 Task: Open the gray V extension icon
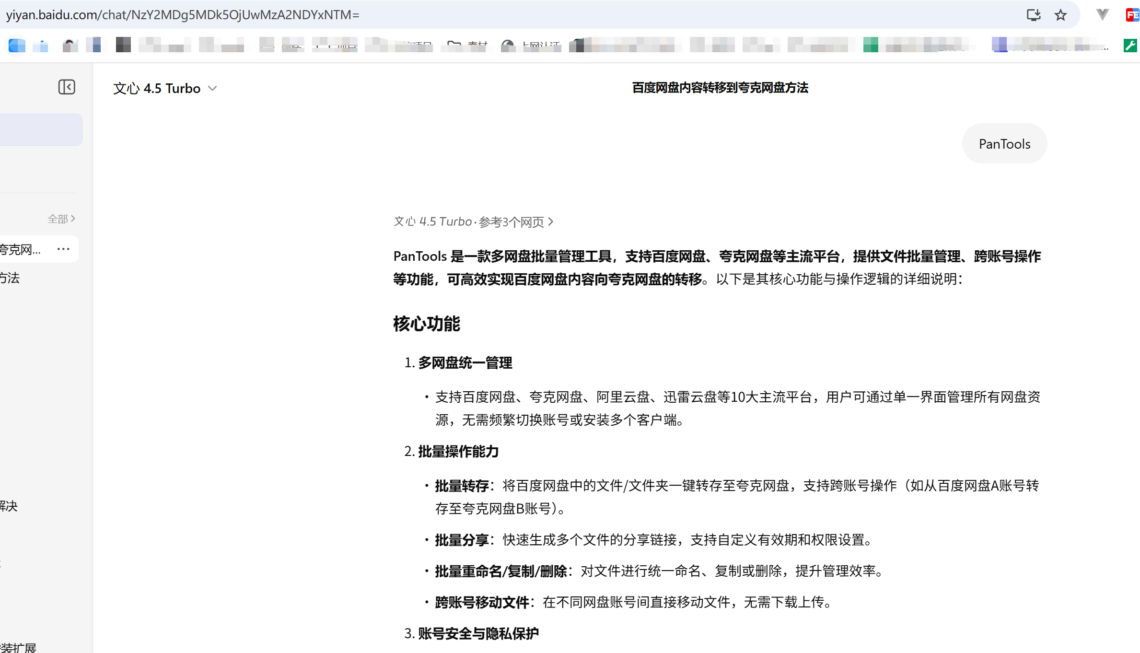[x=1102, y=15]
